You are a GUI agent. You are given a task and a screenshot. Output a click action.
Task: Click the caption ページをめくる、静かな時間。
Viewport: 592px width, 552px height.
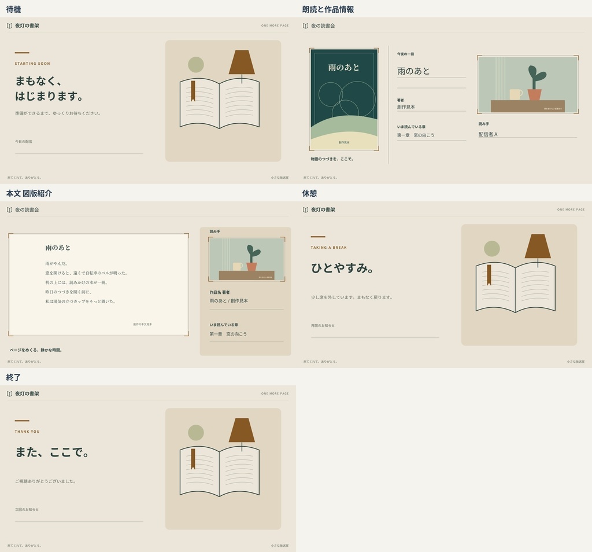click(36, 350)
